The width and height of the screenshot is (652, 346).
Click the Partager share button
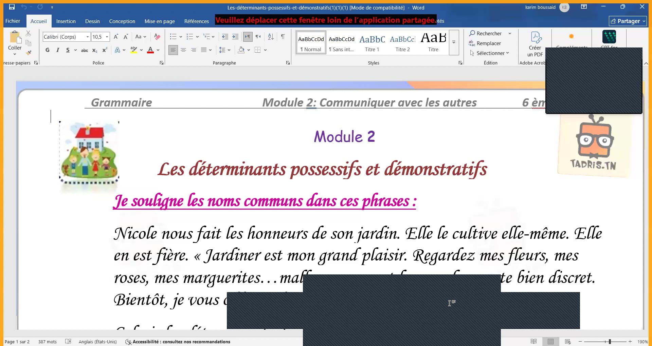pos(628,21)
